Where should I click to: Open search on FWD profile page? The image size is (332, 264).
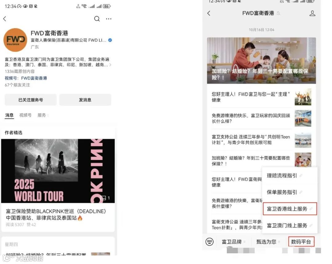coord(97,19)
